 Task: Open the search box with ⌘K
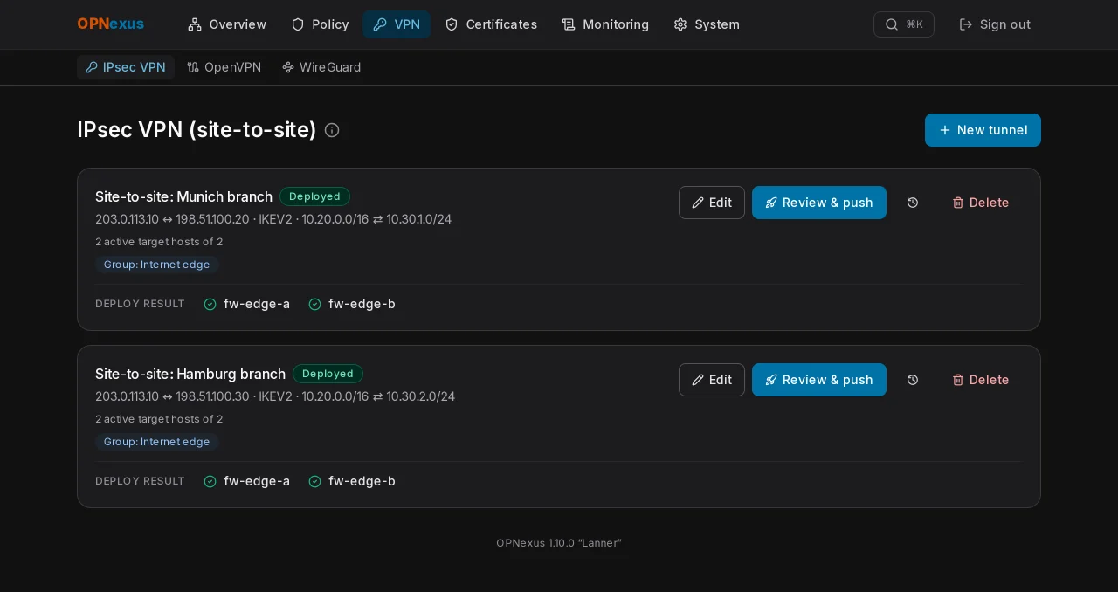click(x=904, y=24)
